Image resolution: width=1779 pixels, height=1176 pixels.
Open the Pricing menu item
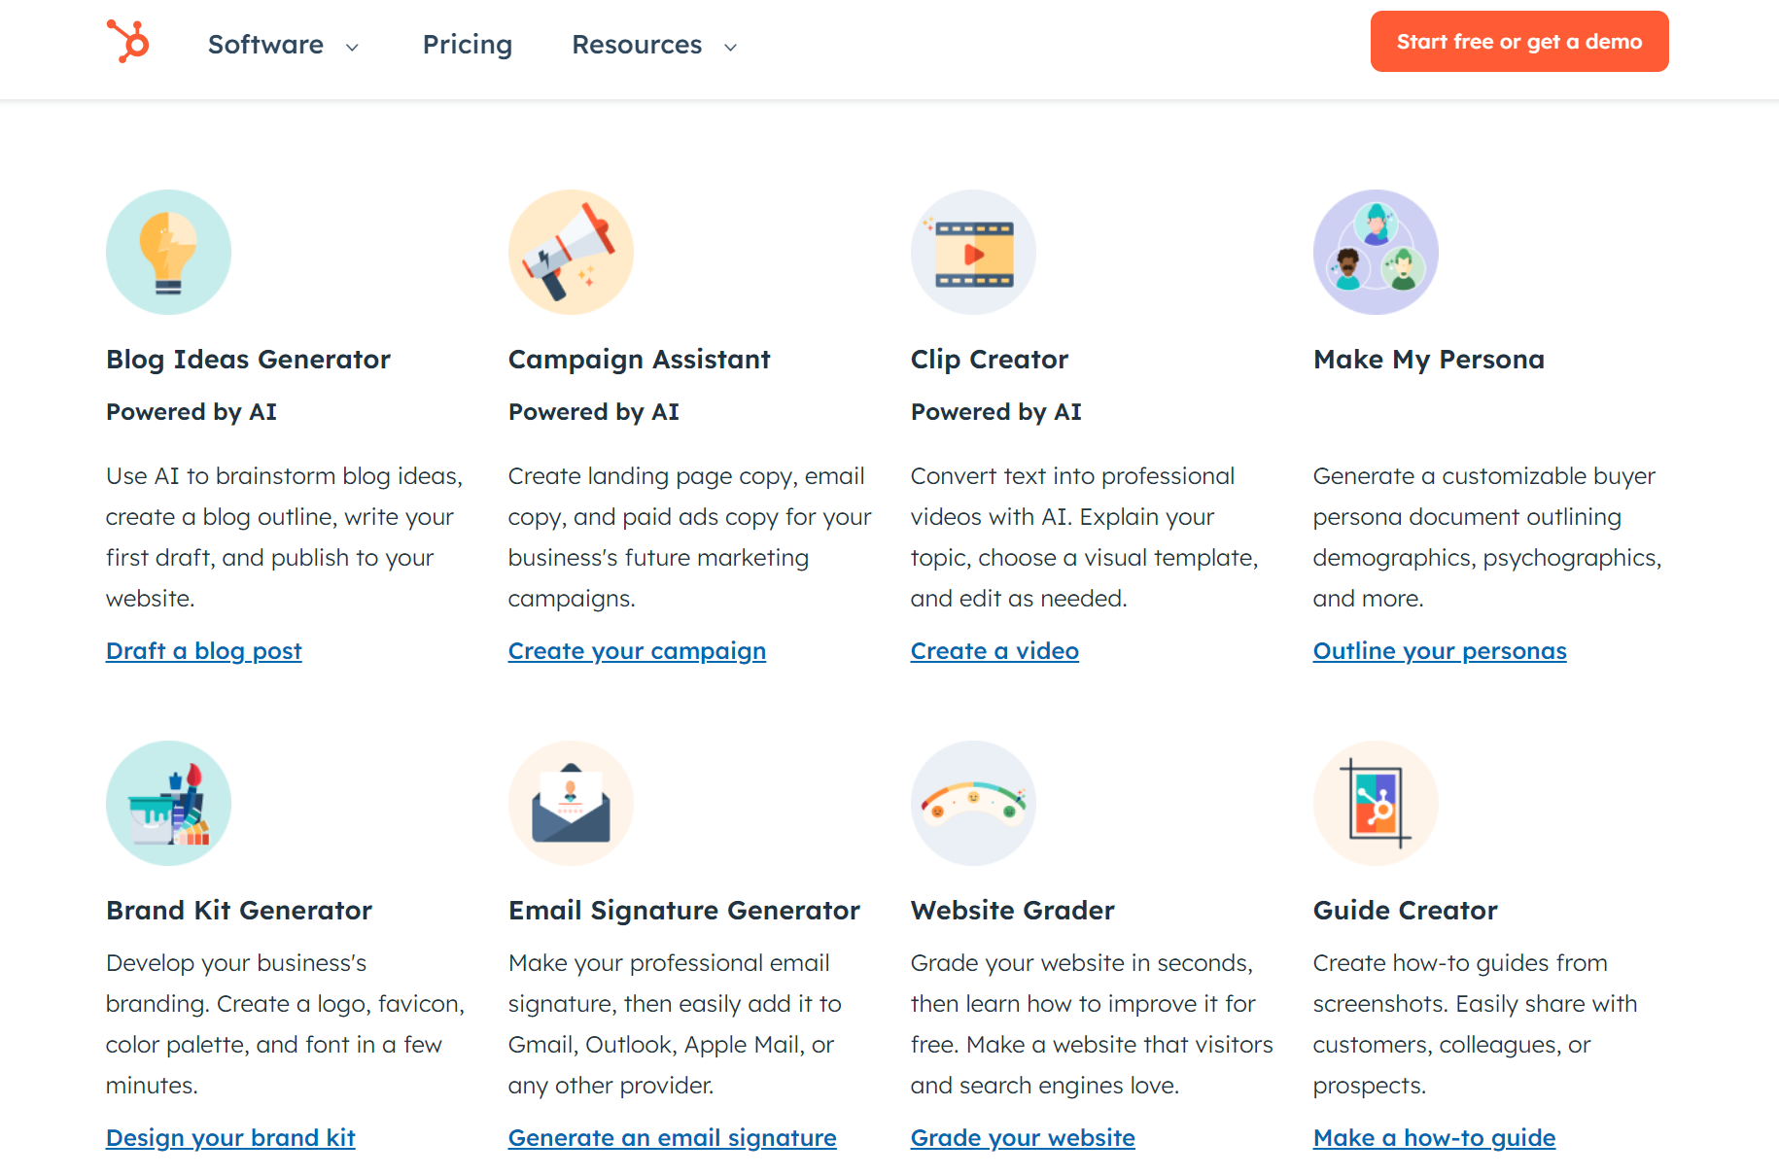pos(468,45)
